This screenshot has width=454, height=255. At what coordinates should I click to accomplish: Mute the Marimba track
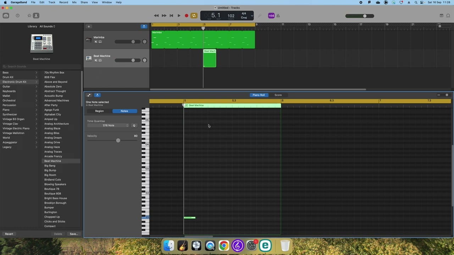[x=96, y=42]
